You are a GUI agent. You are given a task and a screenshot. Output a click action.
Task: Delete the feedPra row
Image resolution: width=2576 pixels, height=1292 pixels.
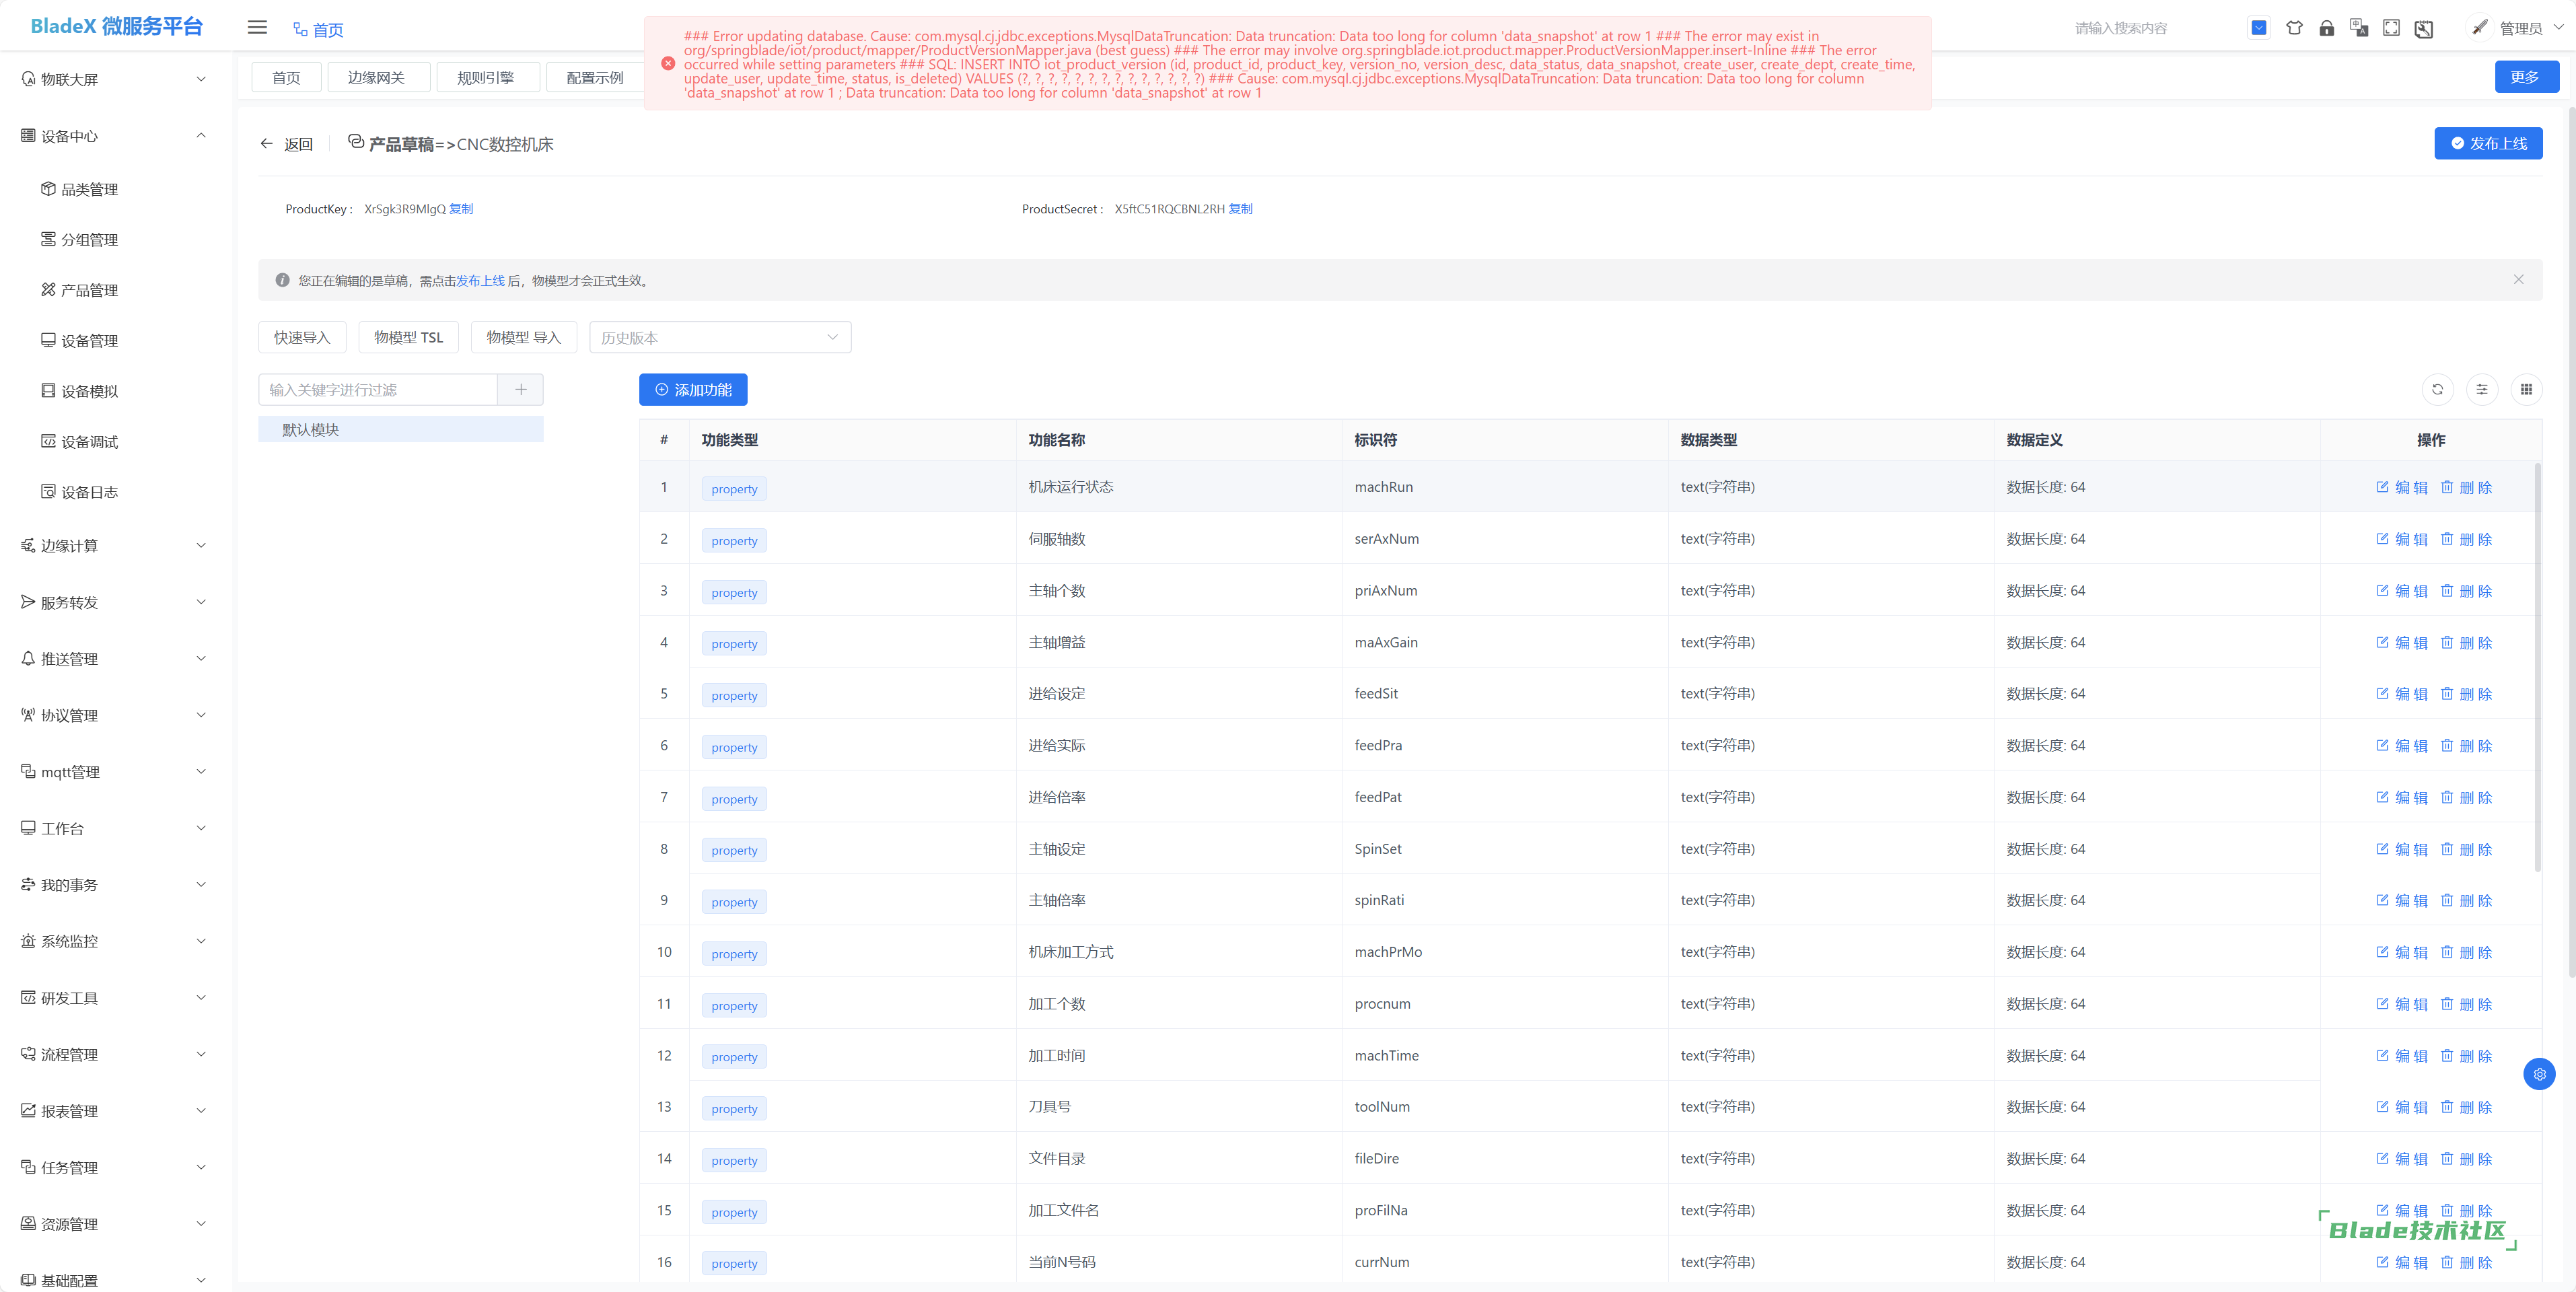pyautogui.click(x=2466, y=746)
